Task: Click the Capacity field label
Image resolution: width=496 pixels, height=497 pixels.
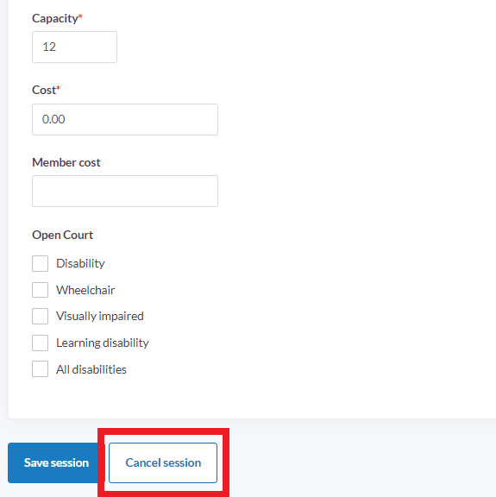Action: [55, 18]
